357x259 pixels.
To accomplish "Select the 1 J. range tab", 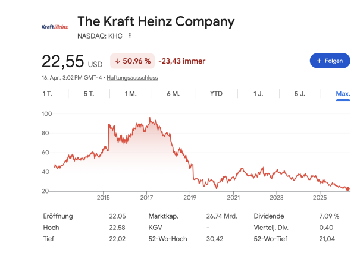I will click(258, 94).
